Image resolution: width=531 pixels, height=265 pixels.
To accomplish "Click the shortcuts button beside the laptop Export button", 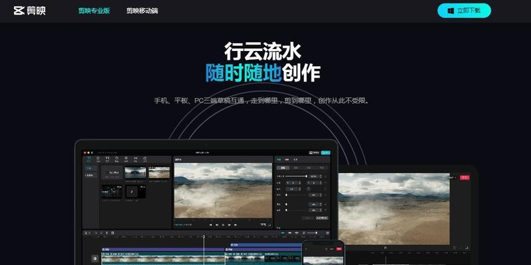I will click(314, 153).
